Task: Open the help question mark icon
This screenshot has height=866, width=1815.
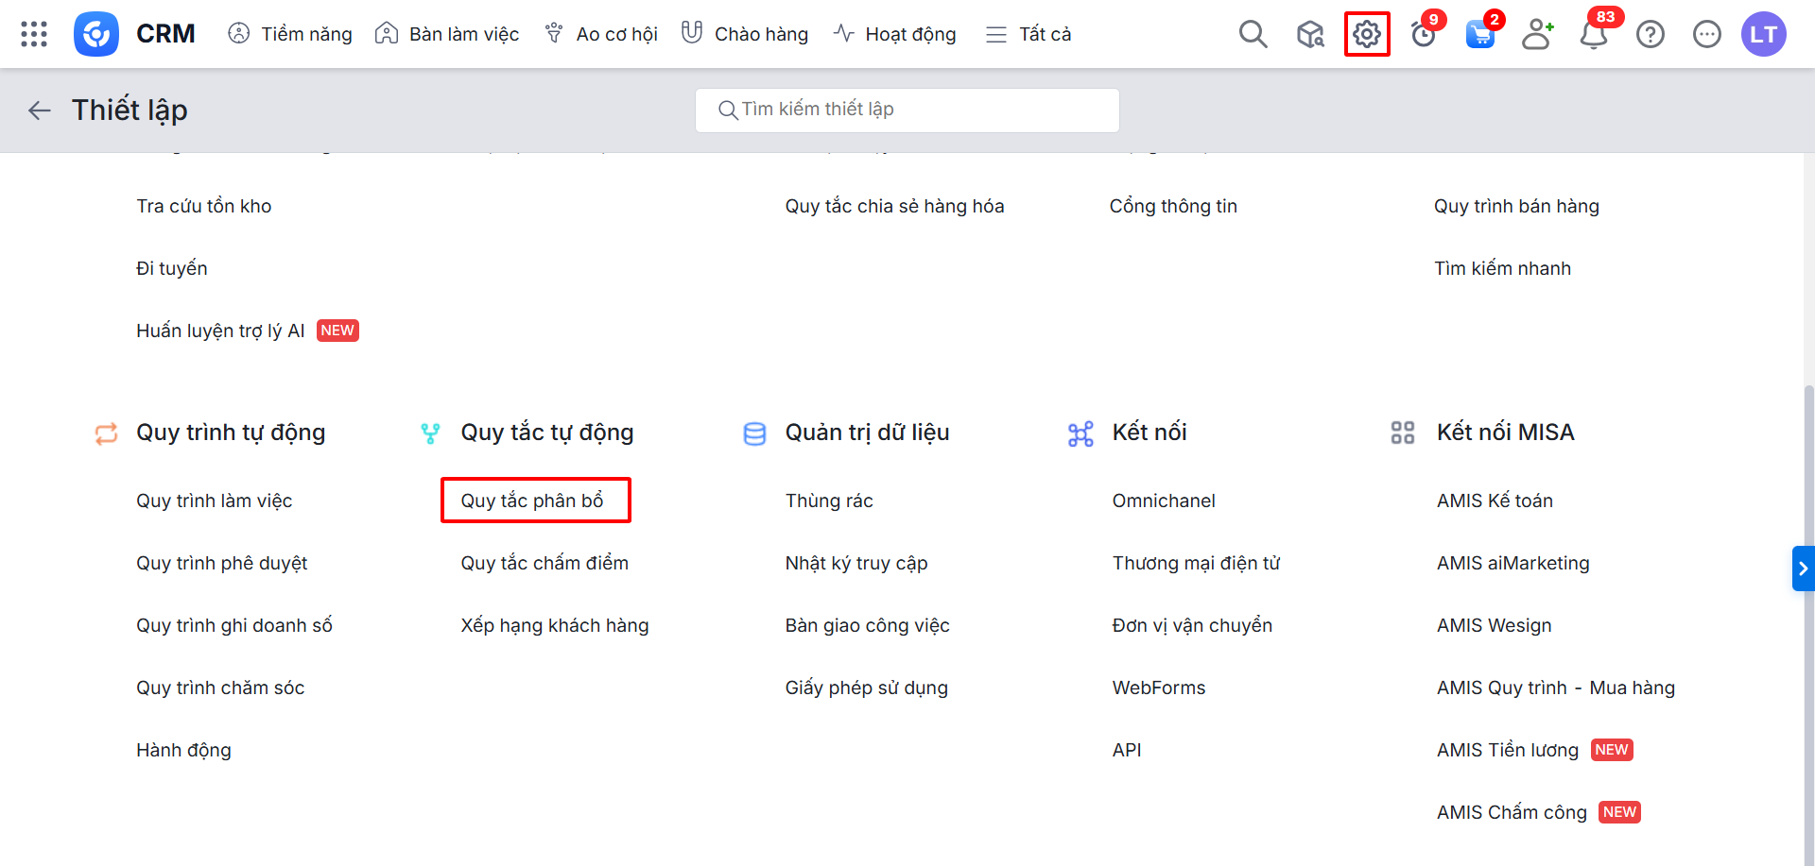Action: (x=1651, y=34)
